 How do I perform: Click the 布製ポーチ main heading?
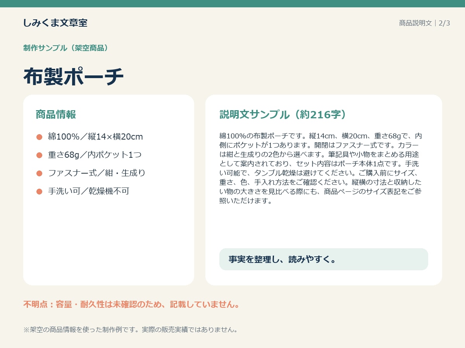click(74, 77)
